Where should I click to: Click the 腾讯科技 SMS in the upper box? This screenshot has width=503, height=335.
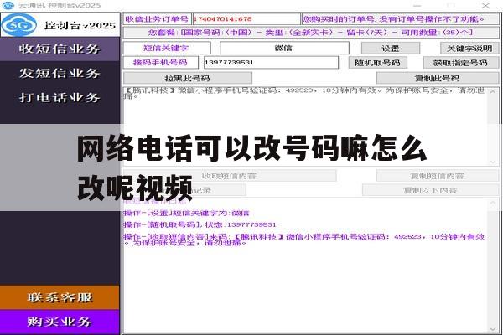point(304,93)
